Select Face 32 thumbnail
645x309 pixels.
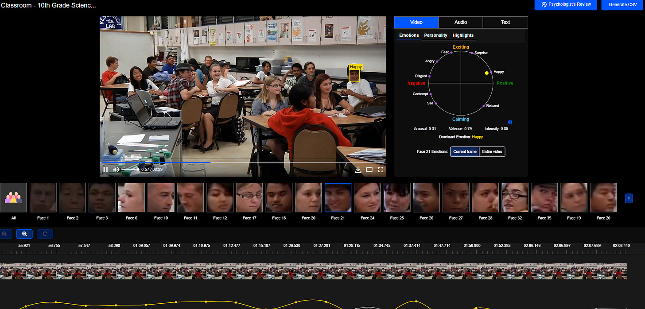click(x=515, y=197)
